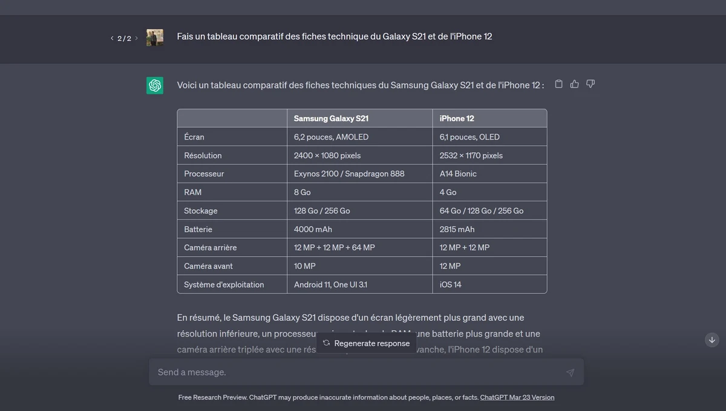Go to next prompt version
Image resolution: width=726 pixels, height=411 pixels.
(136, 38)
